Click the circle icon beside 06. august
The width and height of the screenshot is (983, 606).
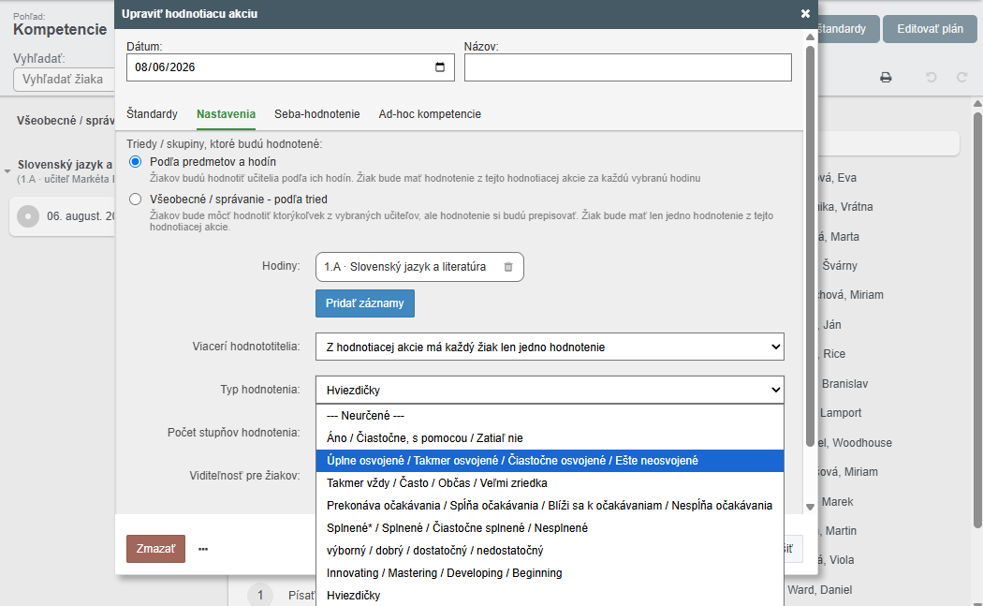[x=27, y=216]
